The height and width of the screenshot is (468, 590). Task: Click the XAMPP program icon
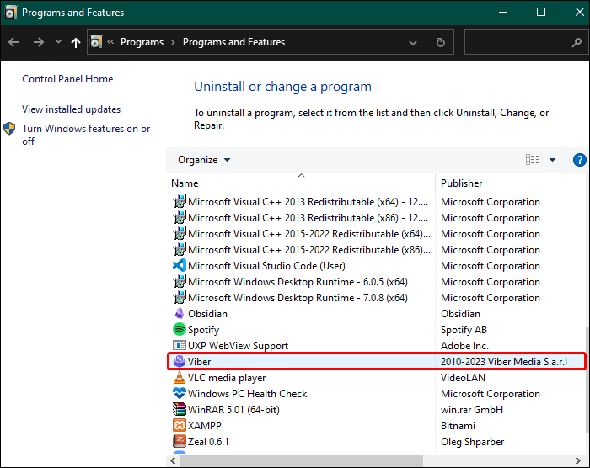179,426
